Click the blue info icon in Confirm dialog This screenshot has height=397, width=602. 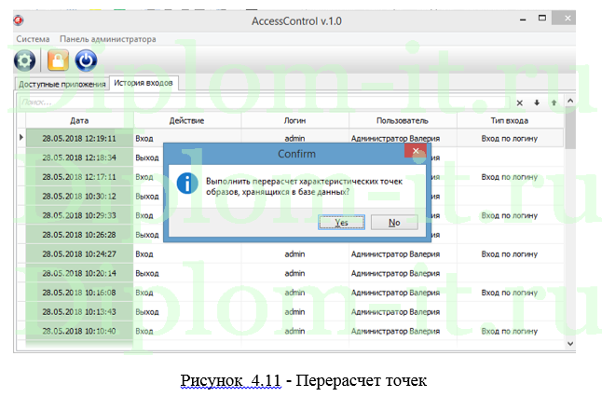tap(187, 184)
